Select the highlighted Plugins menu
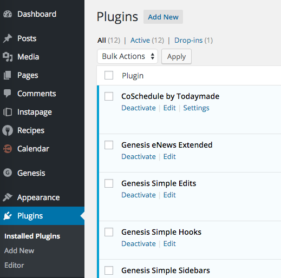Screen dimensions: 281x278 point(42,216)
